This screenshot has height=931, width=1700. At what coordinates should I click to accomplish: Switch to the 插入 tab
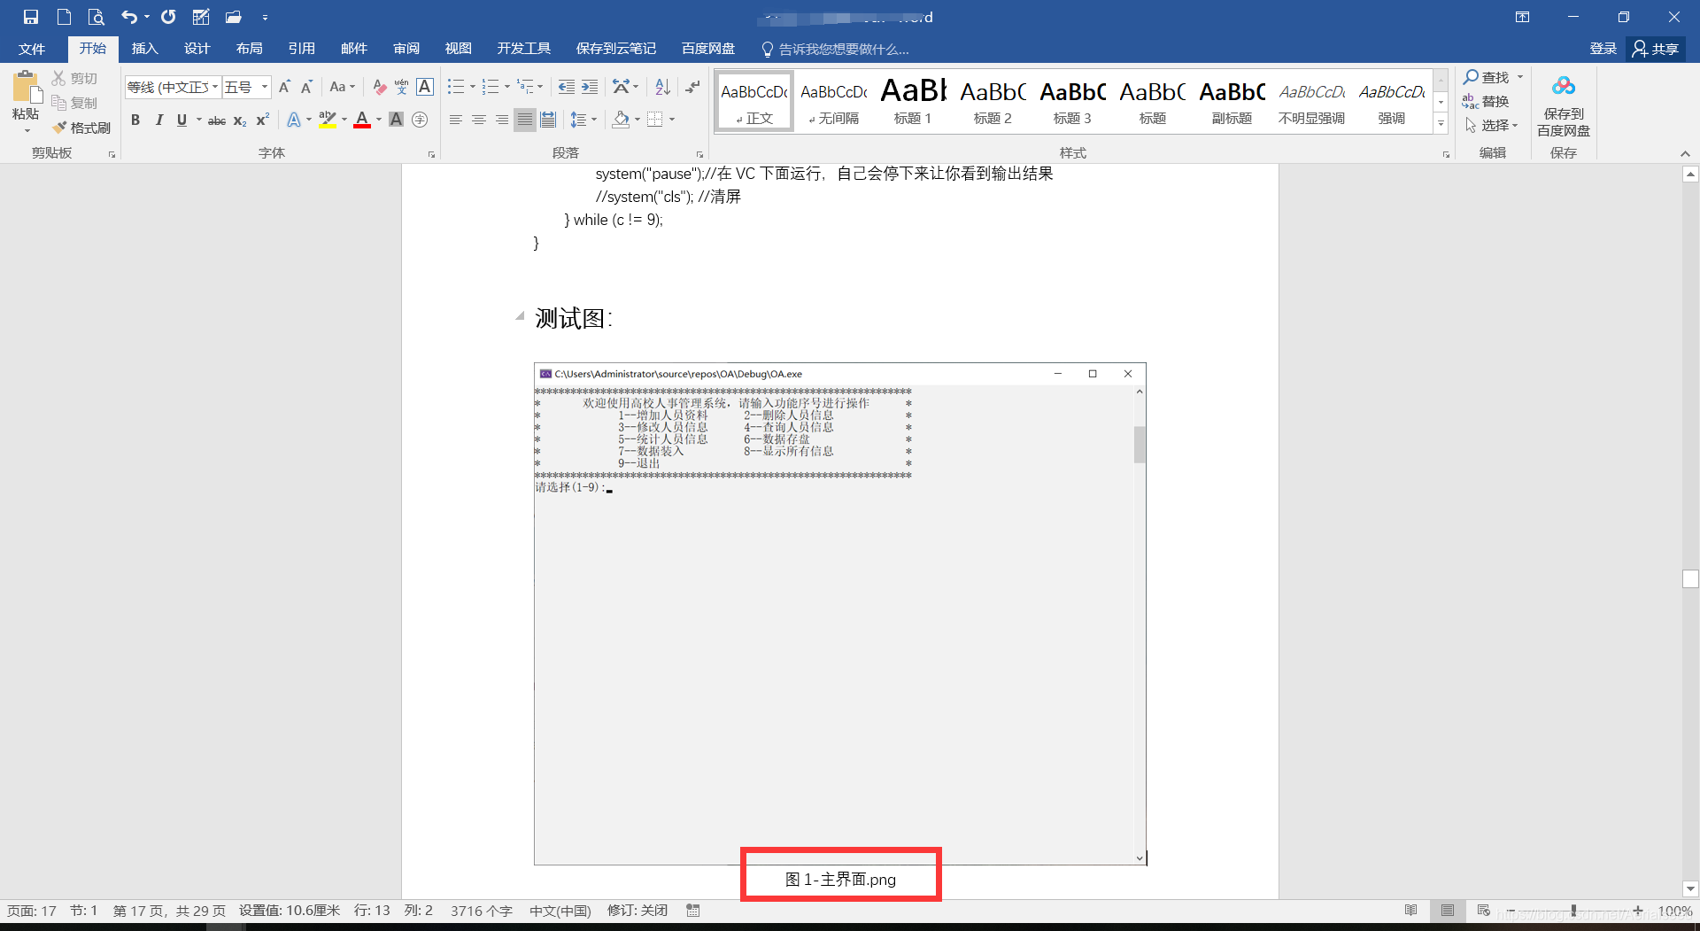point(144,49)
